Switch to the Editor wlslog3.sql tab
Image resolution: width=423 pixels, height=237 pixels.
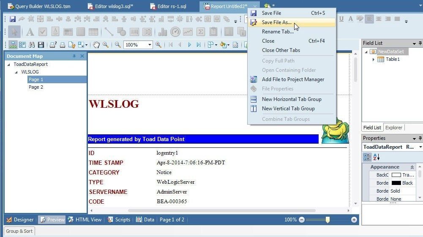pos(111,6)
